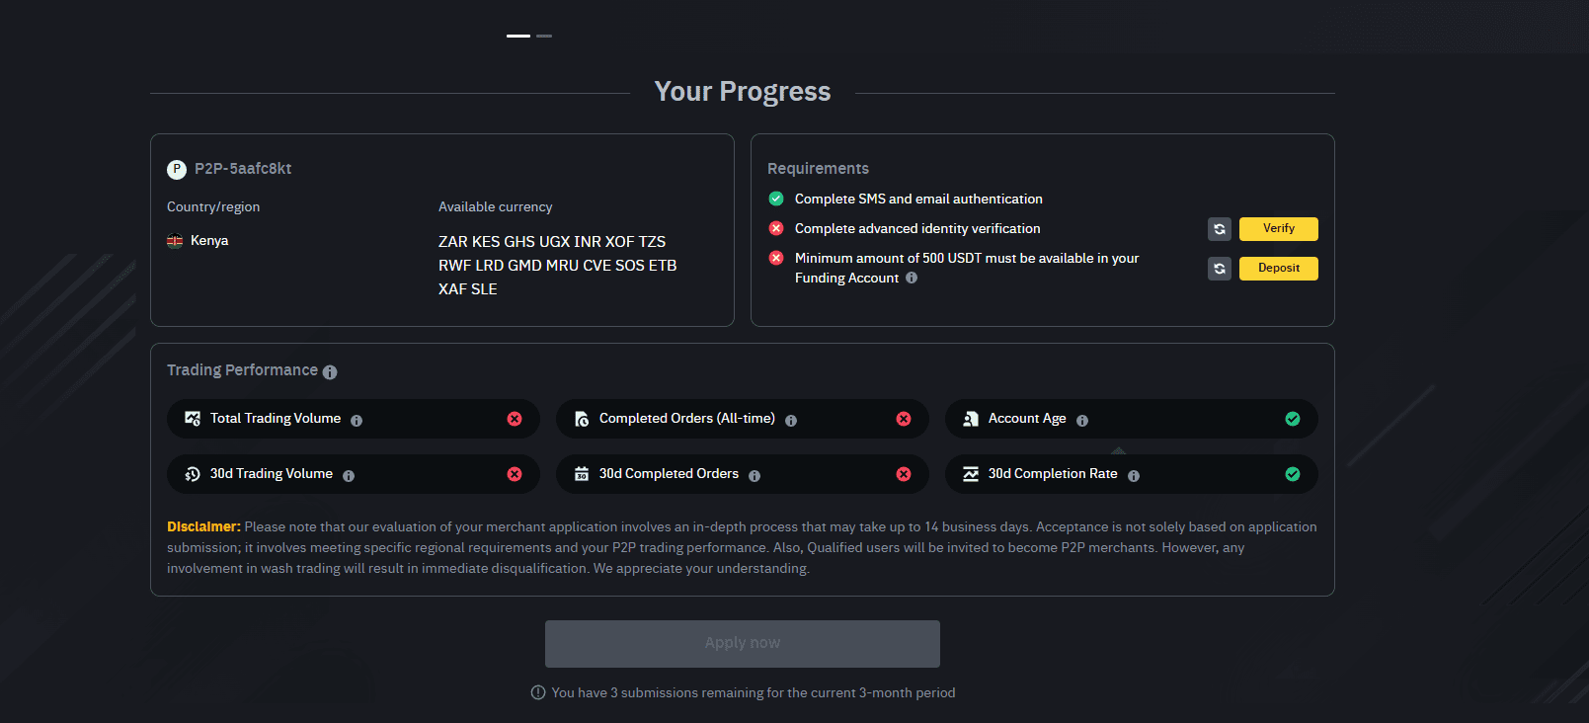This screenshot has height=723, width=1589.
Task: Click the Country/region label
Action: point(213,207)
